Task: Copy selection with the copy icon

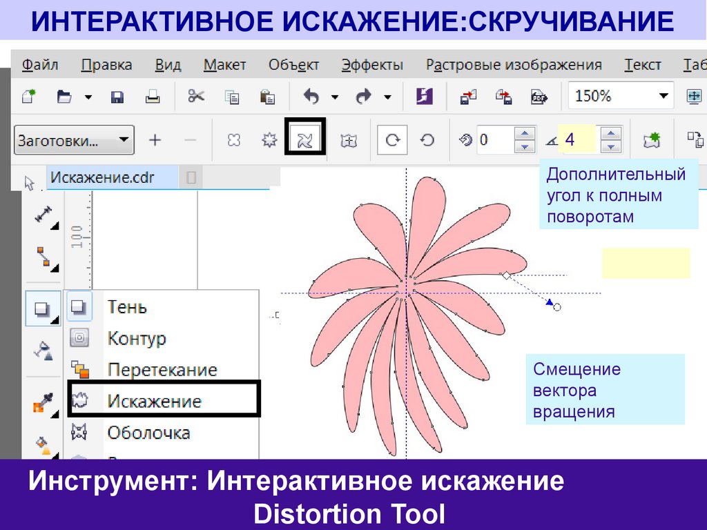Action: click(232, 97)
